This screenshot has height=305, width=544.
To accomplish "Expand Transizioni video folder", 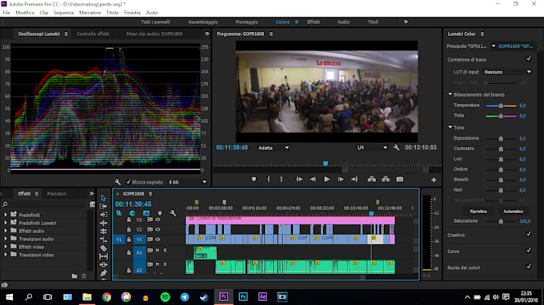I will pyautogui.click(x=6, y=255).
